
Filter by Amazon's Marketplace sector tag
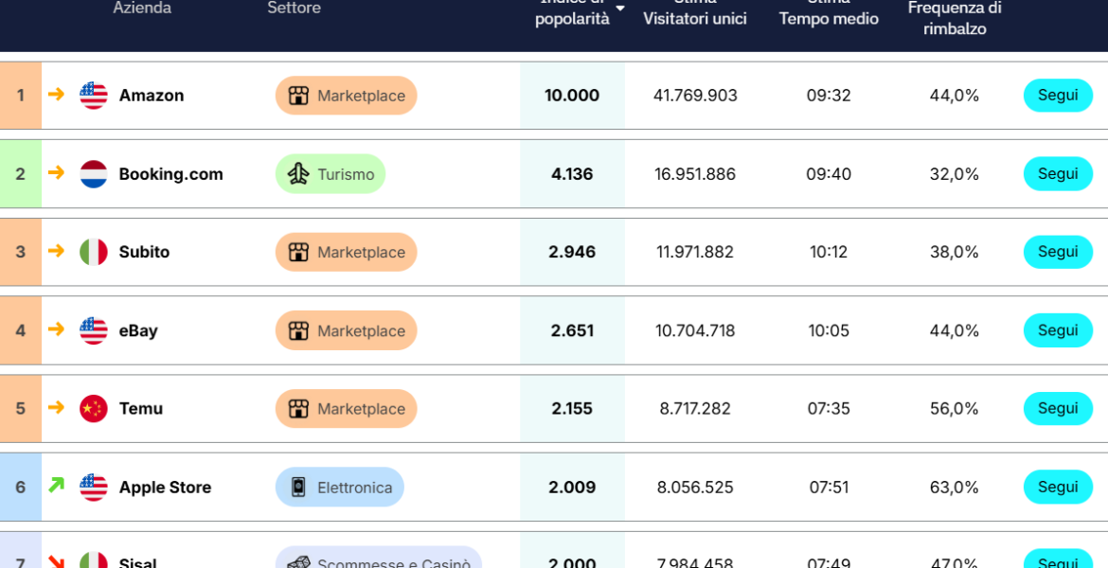tap(347, 96)
